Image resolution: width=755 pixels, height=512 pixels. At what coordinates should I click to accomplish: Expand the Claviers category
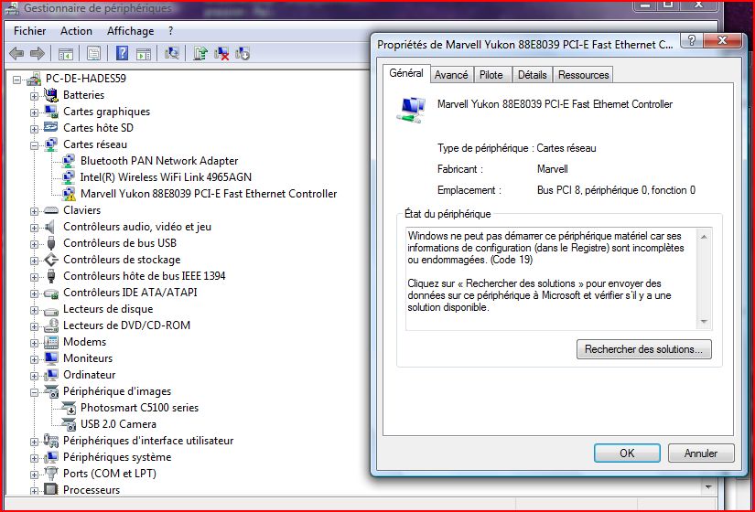point(34,211)
